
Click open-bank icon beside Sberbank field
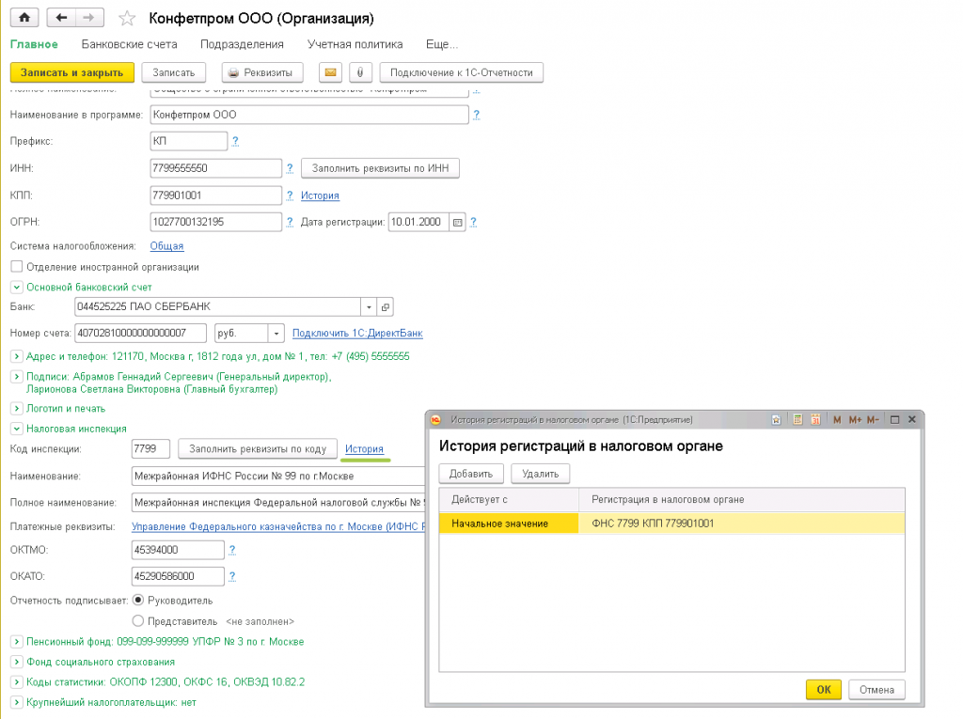pos(386,307)
